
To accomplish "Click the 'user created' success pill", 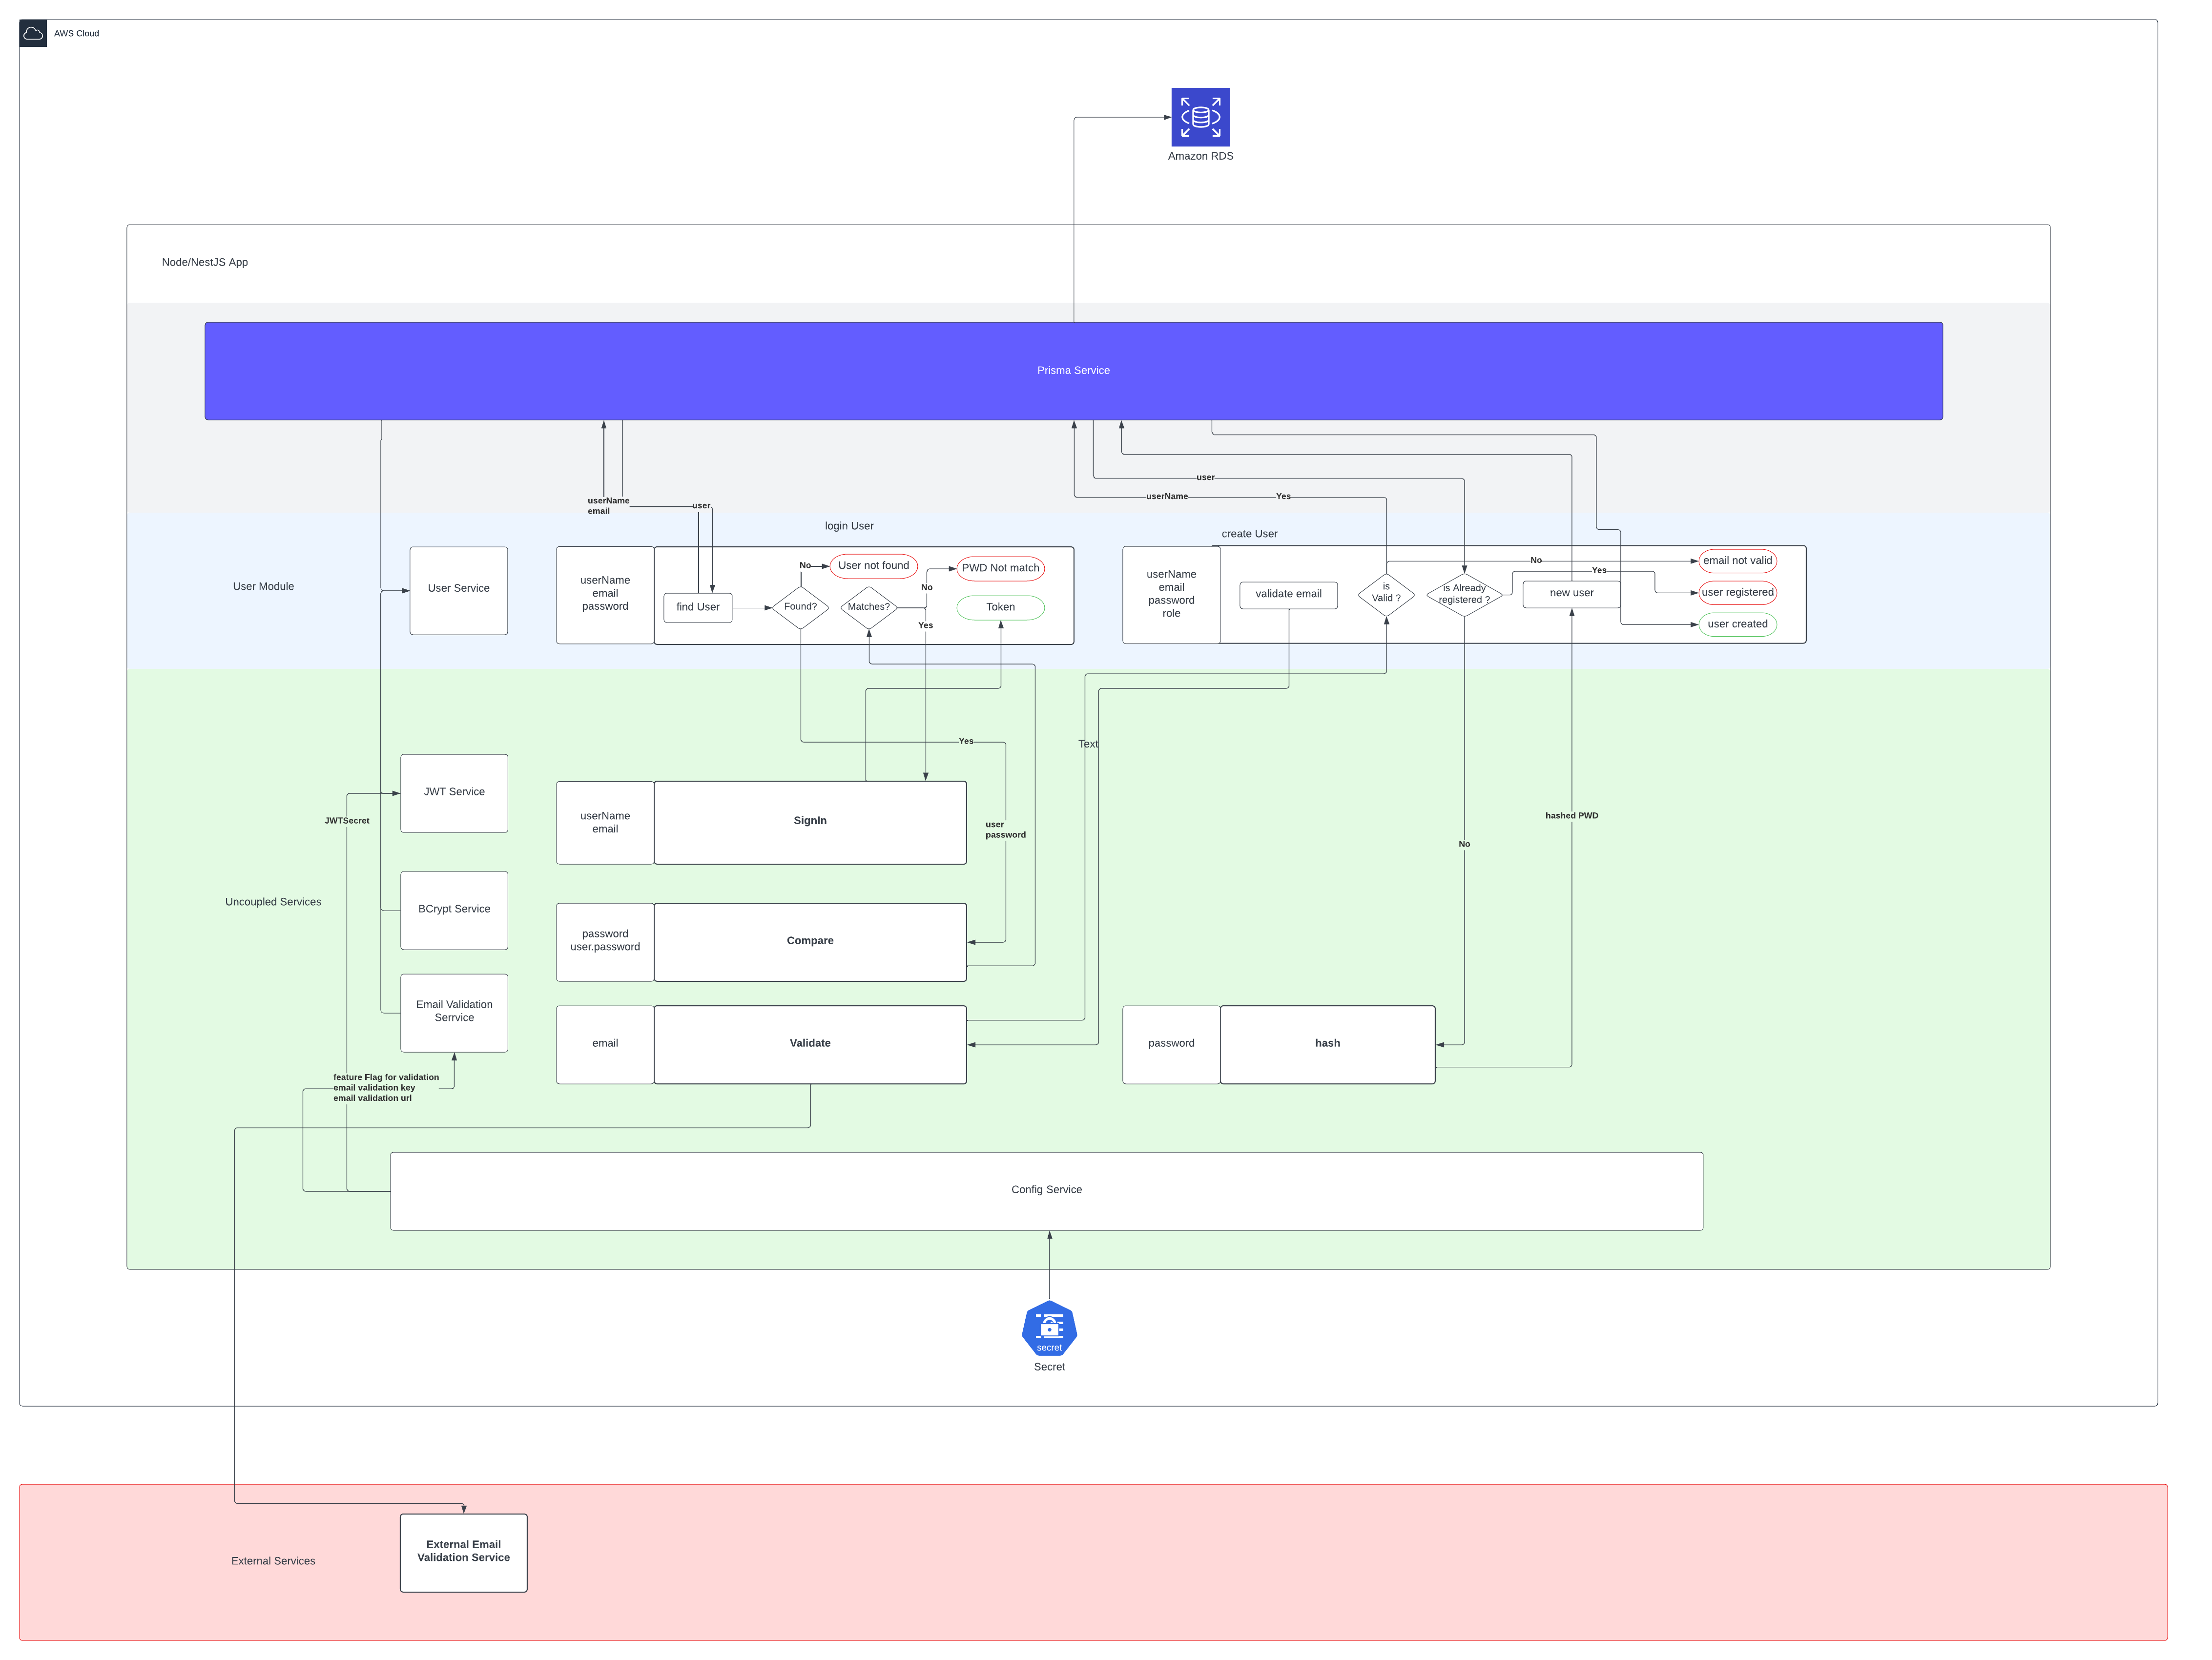I will coord(1737,624).
